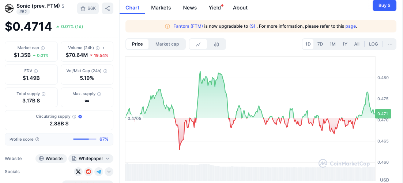Select the 1Y time range

pyautogui.click(x=345, y=44)
